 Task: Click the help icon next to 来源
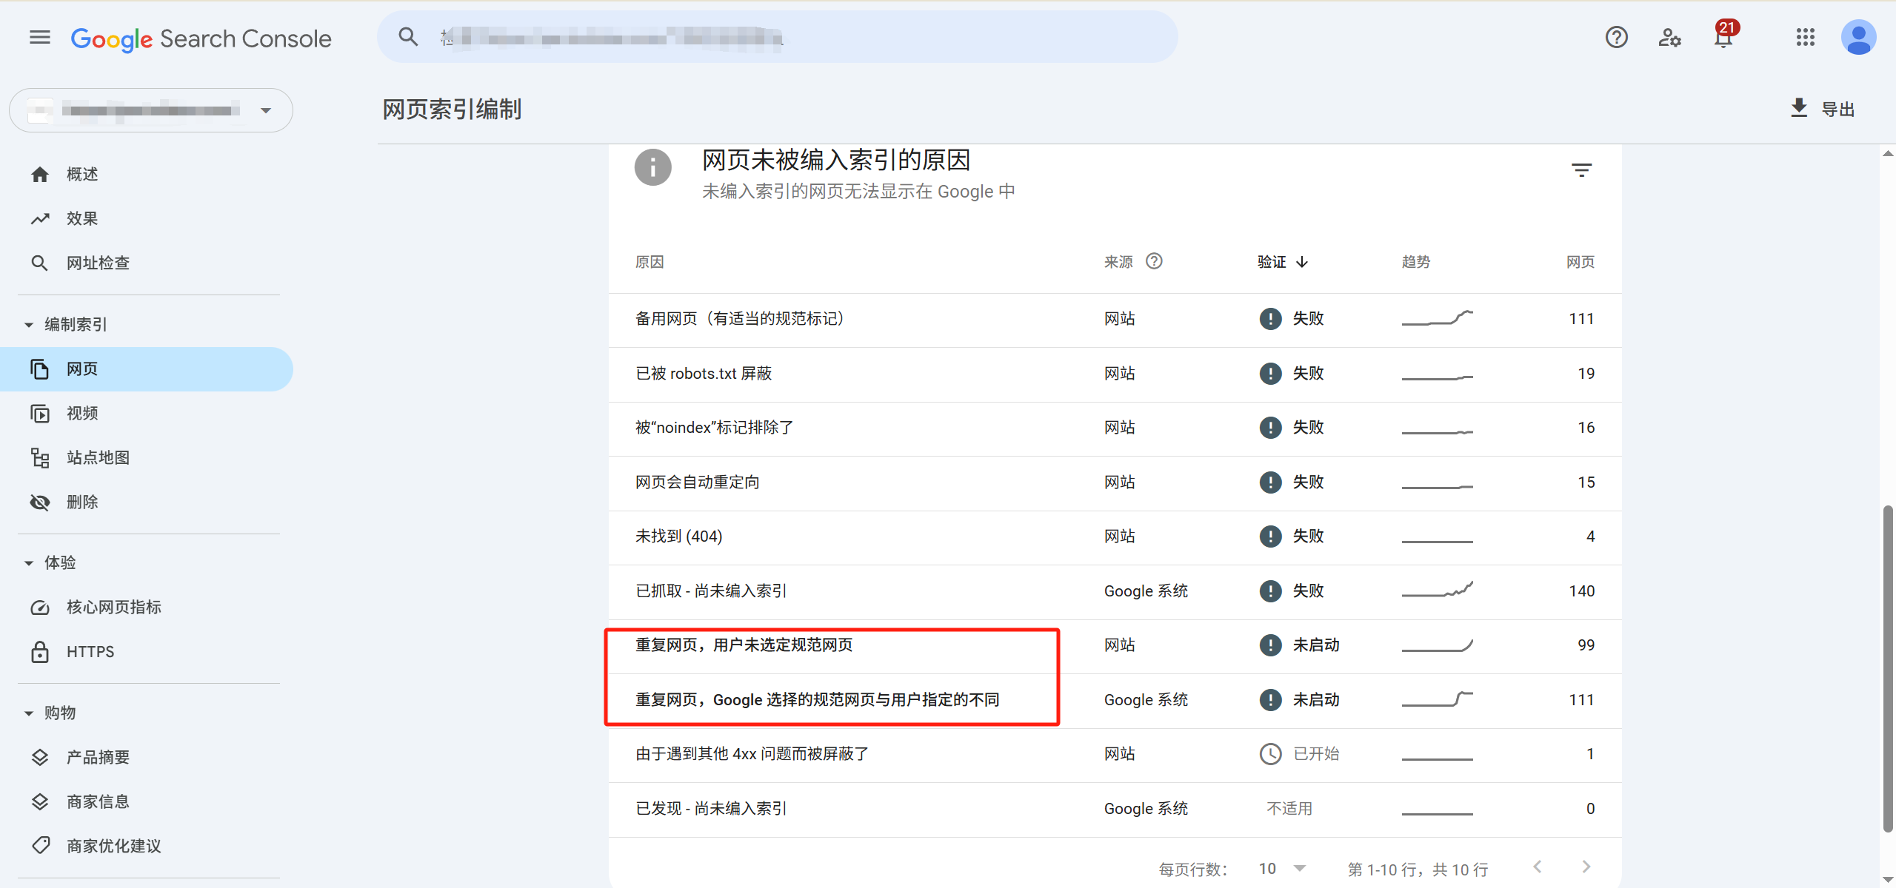pos(1154,261)
